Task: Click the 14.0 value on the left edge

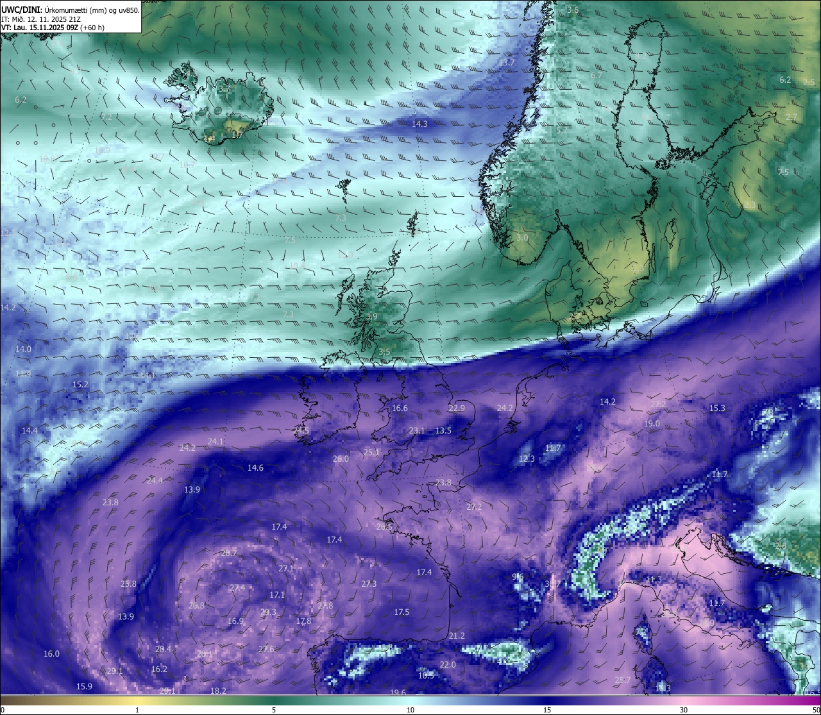Action: pos(23,349)
